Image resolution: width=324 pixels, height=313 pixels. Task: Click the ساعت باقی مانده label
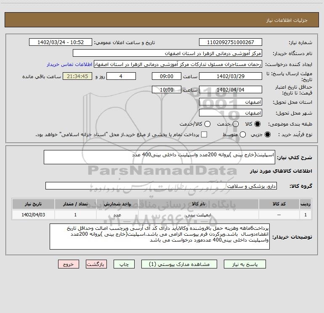click(42, 76)
